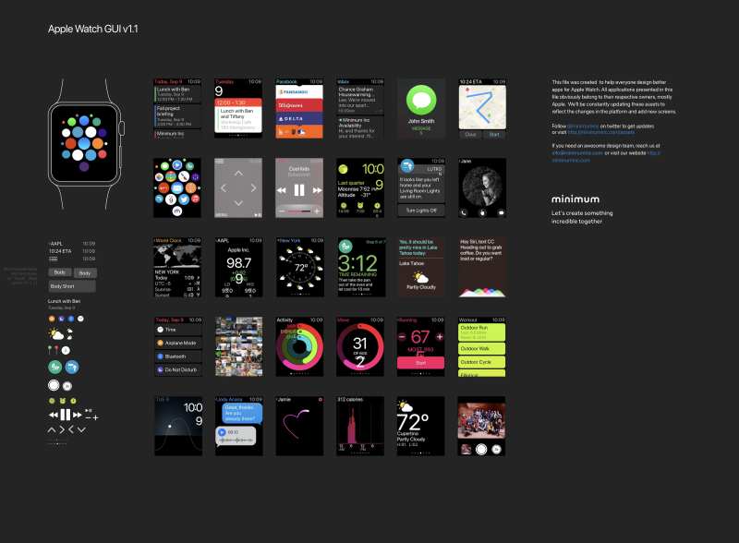The height and width of the screenshot is (543, 739).
Task: Tap the phone call icon under Jane's photo
Action: (x=465, y=212)
